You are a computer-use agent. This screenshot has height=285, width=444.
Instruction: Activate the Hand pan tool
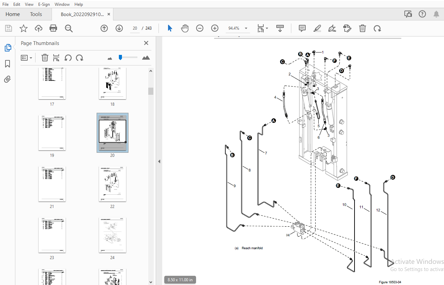185,28
